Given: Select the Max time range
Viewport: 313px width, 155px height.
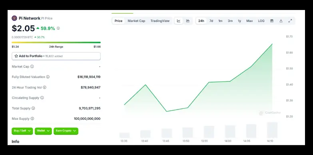Looking at the screenshot, I should [249, 21].
